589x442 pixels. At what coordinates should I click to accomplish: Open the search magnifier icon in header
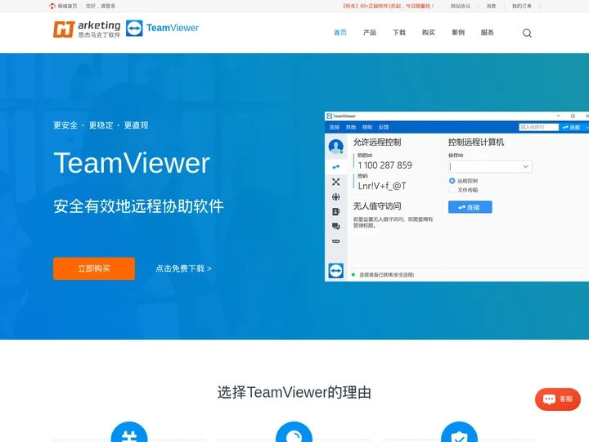(527, 33)
